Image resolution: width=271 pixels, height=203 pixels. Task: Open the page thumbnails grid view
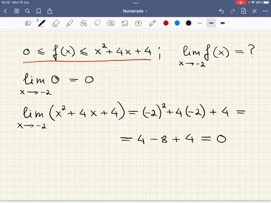pyautogui.click(x=16, y=11)
